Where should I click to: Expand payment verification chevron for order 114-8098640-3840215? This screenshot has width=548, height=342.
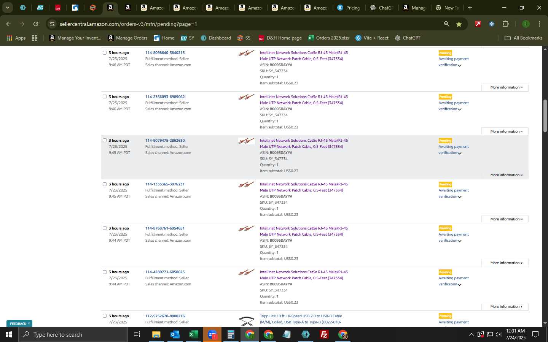[460, 65]
